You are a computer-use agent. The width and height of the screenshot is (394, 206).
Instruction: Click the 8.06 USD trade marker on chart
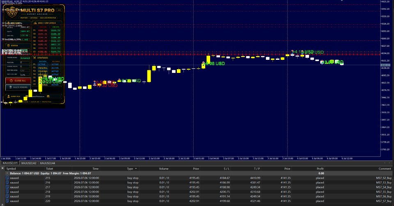[215, 63]
